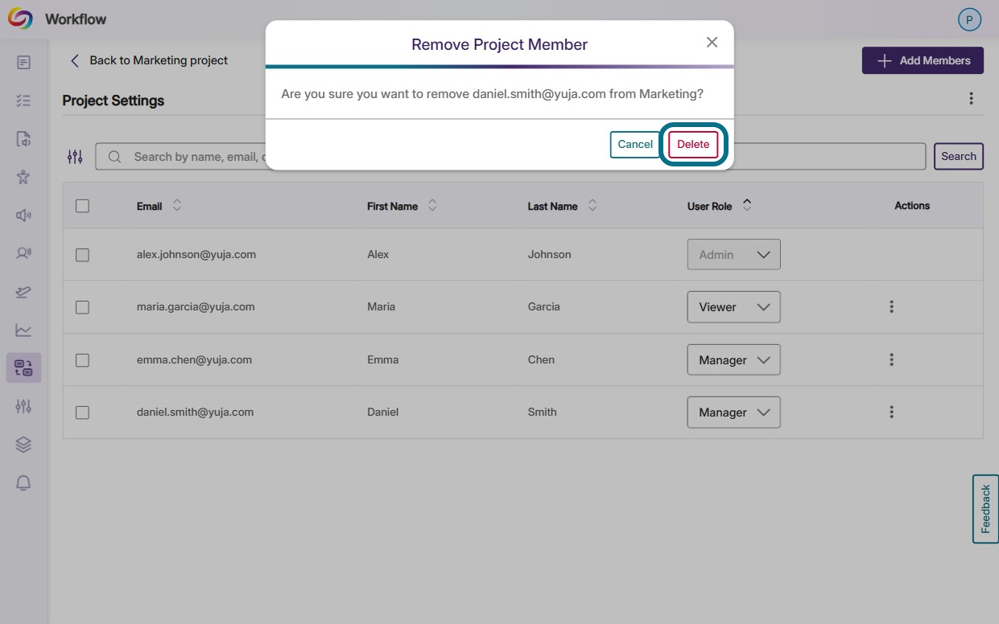Image resolution: width=999 pixels, height=624 pixels.
Task: Open the document page icon in sidebar
Action: [x=23, y=62]
